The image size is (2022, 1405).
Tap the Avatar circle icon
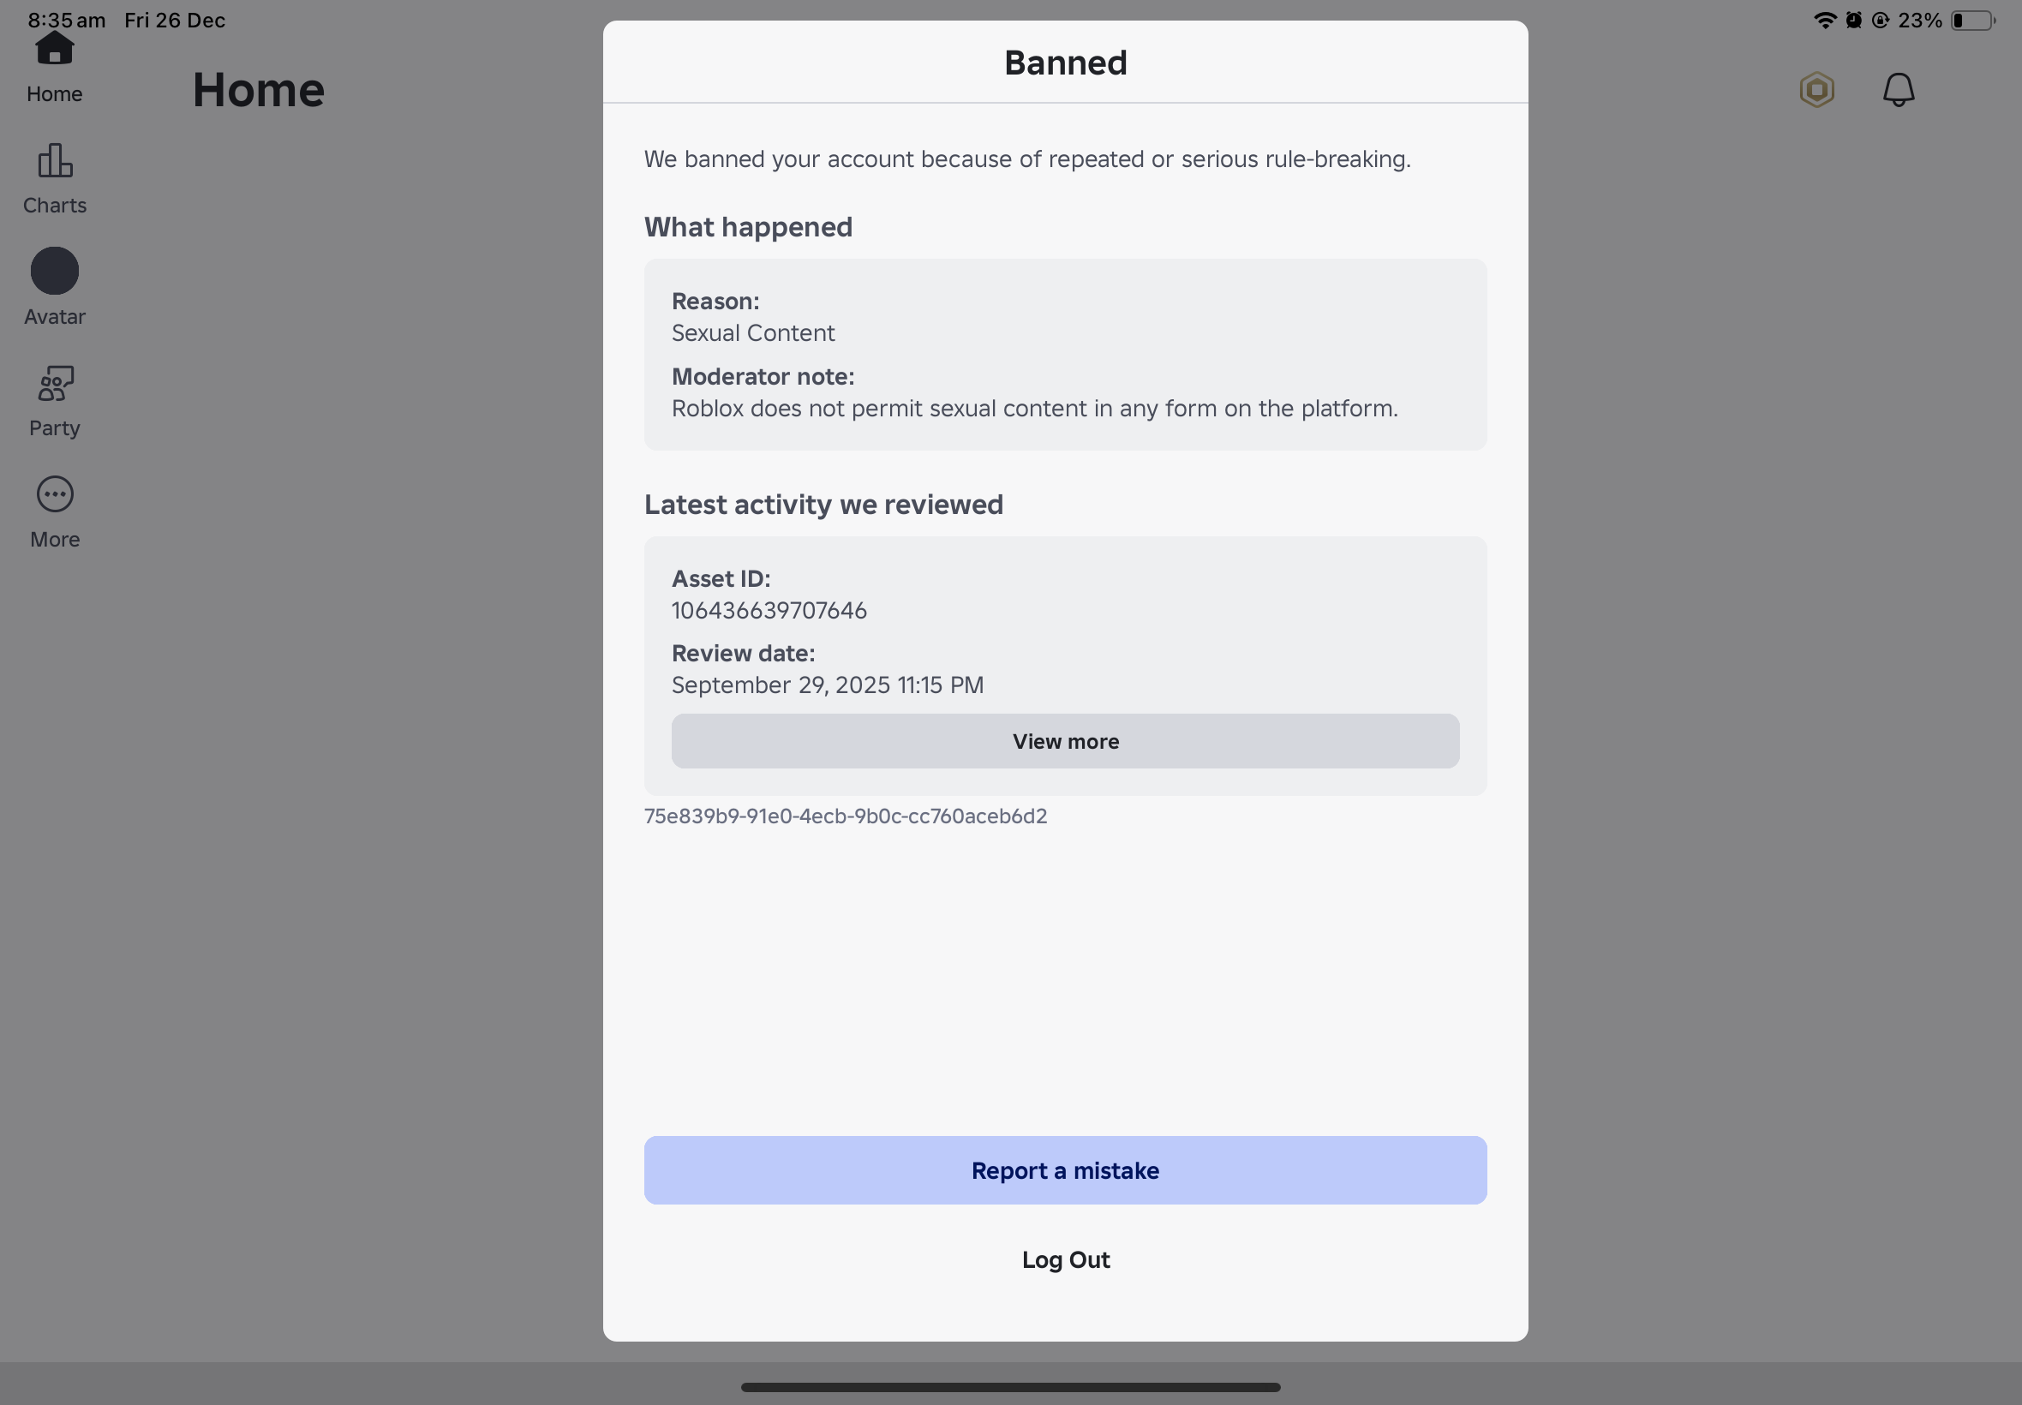[x=55, y=271]
